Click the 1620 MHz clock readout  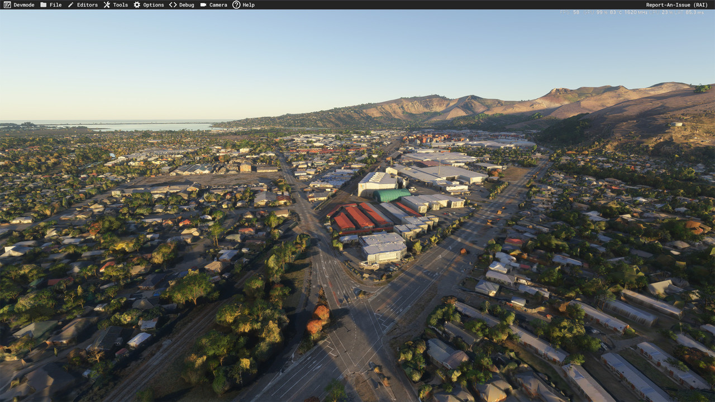pyautogui.click(x=636, y=12)
